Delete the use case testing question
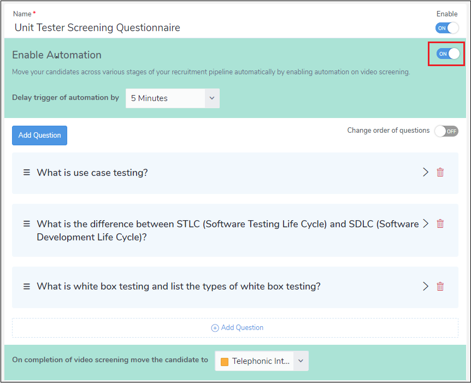 pyautogui.click(x=440, y=172)
